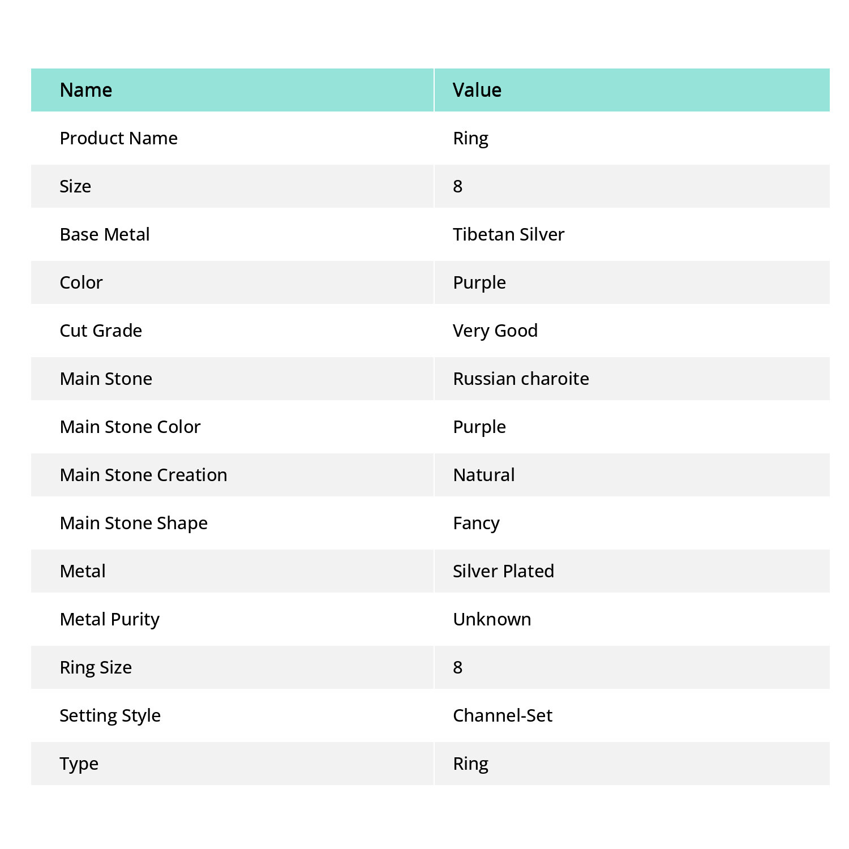Select the Product Name row label
Image resolution: width=849 pixels, height=849 pixels.
point(118,138)
